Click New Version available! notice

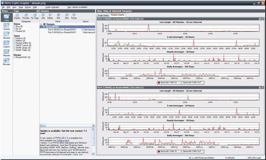pos(77,7)
